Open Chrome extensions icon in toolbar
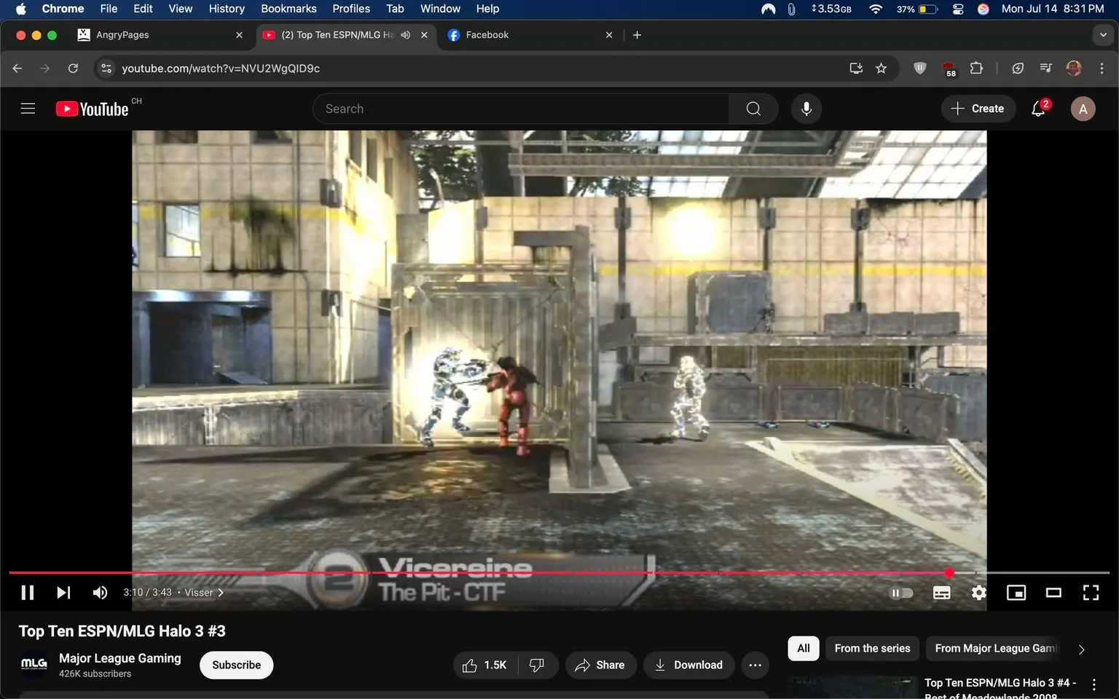 (x=976, y=68)
